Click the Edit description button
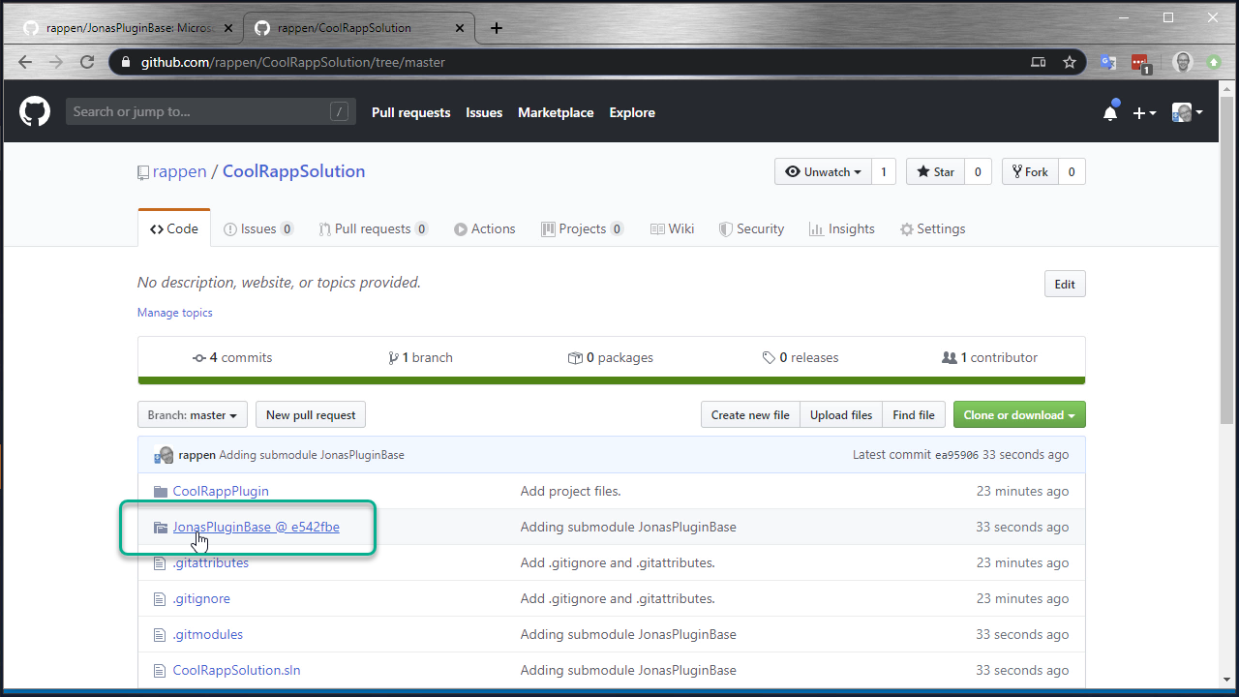The image size is (1239, 697). tap(1065, 285)
